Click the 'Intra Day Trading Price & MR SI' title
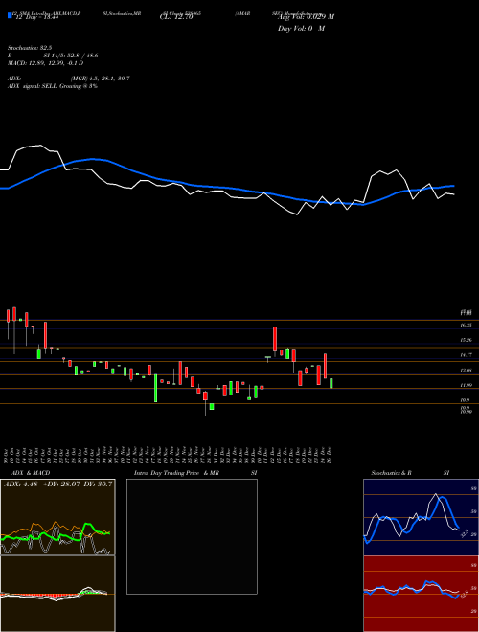 [195, 473]
